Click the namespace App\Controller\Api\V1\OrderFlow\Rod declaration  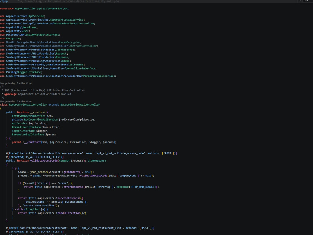(x=35, y=8)
